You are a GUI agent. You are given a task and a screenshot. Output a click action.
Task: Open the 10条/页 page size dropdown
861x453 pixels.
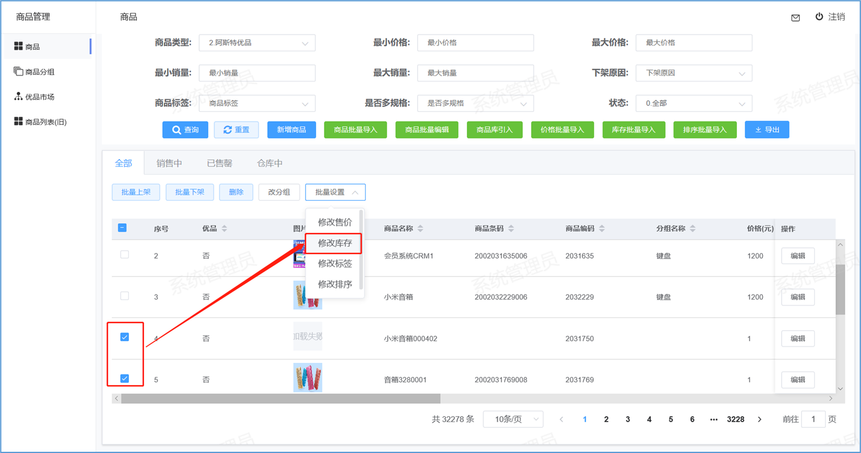512,419
